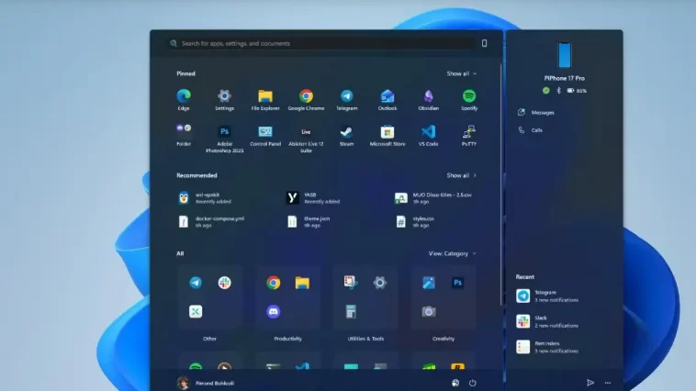Click the power button
The width and height of the screenshot is (696, 391).
(472, 383)
